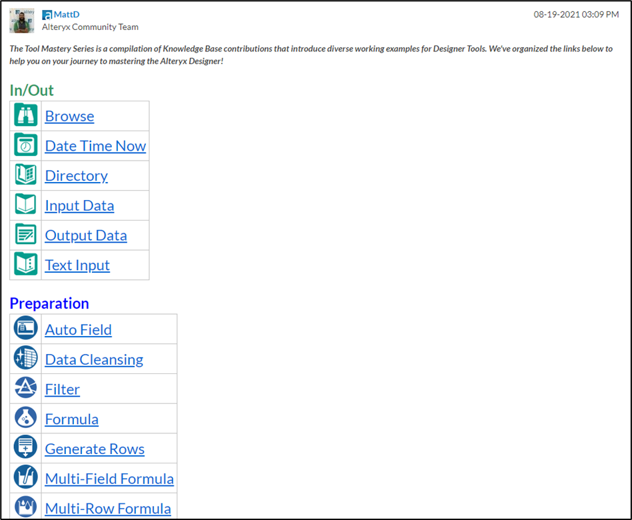Open the Text Input link

point(77,265)
